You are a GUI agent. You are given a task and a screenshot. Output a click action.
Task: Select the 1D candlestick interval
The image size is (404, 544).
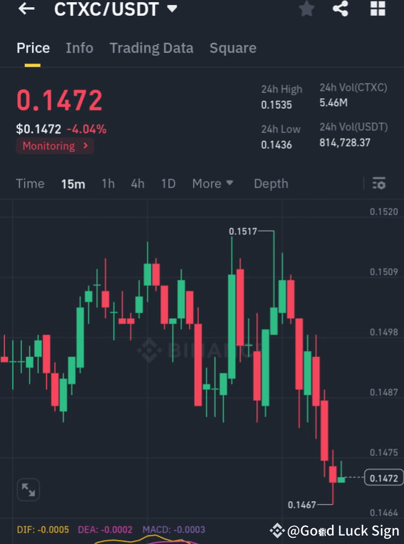tap(168, 184)
